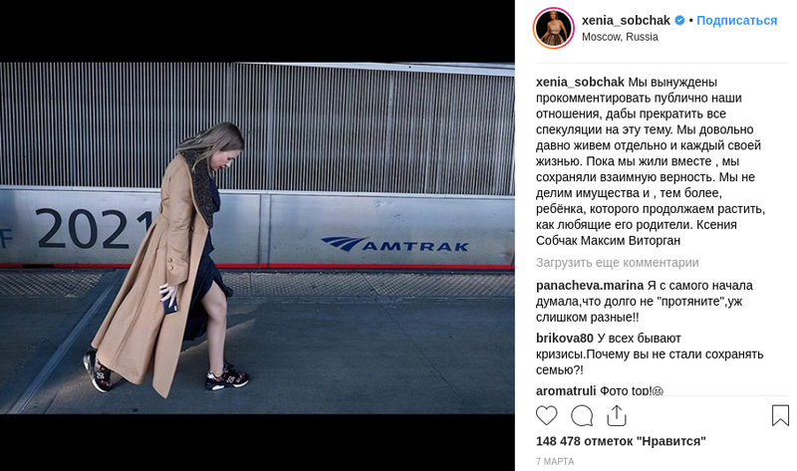Click the verified badge next to xenia_sobchak

(679, 20)
